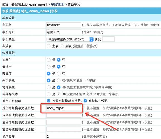Select 是 for 采集项
Viewport: 161px width, 139px height.
[x=48, y=74]
